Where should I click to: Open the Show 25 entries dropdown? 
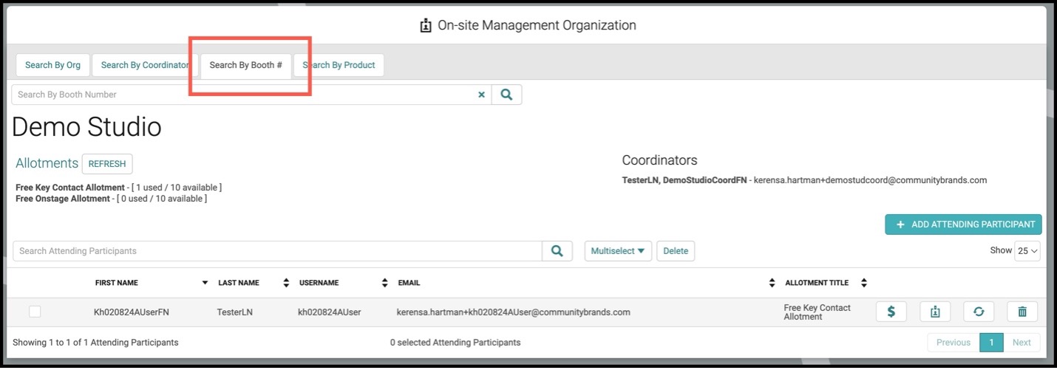pyautogui.click(x=1027, y=251)
